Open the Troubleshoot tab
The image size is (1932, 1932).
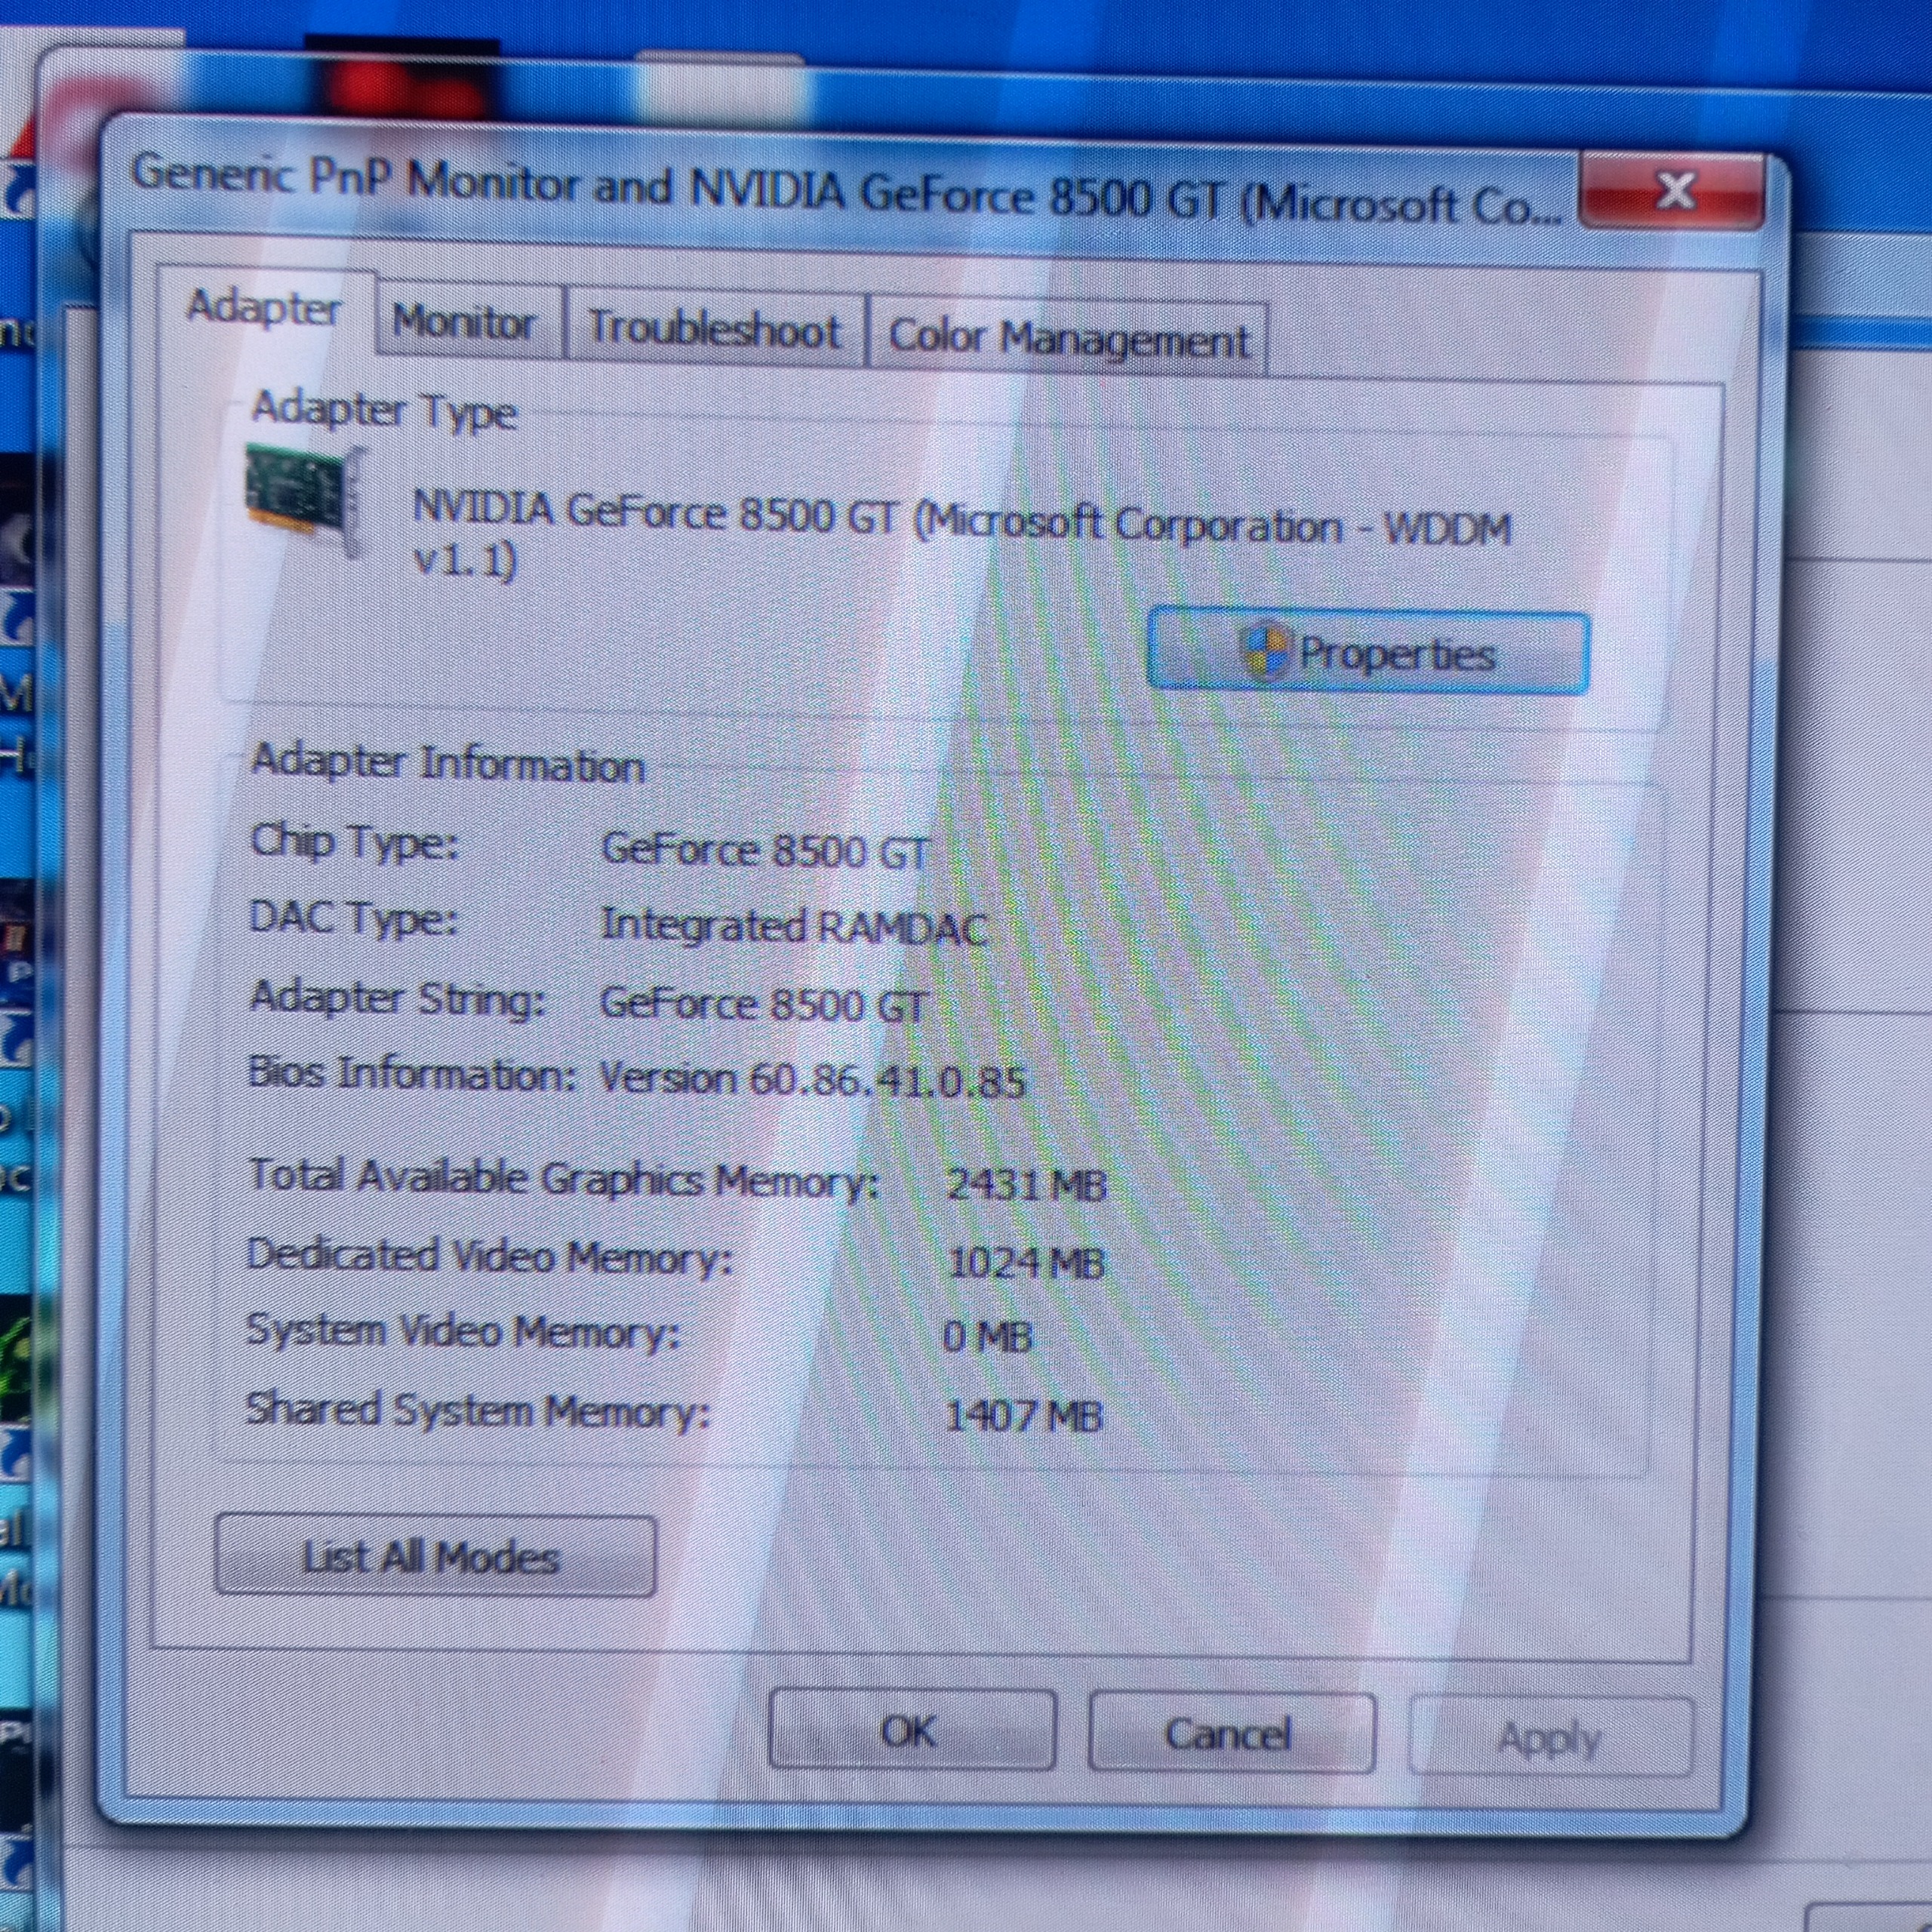pyautogui.click(x=714, y=330)
